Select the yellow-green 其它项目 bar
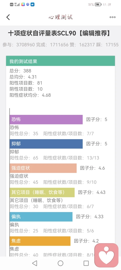The image size is (121, 270). click(42, 192)
